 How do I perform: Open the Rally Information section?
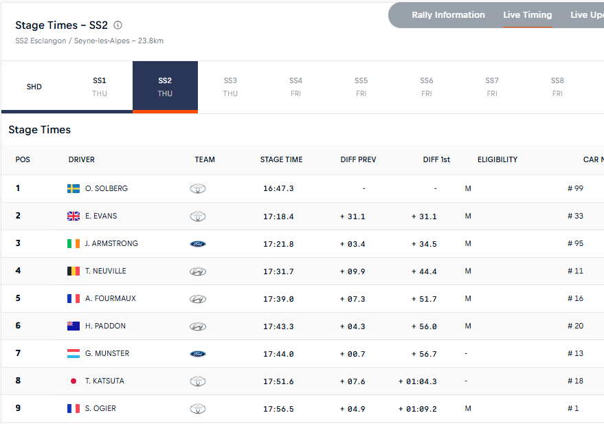pyautogui.click(x=448, y=15)
